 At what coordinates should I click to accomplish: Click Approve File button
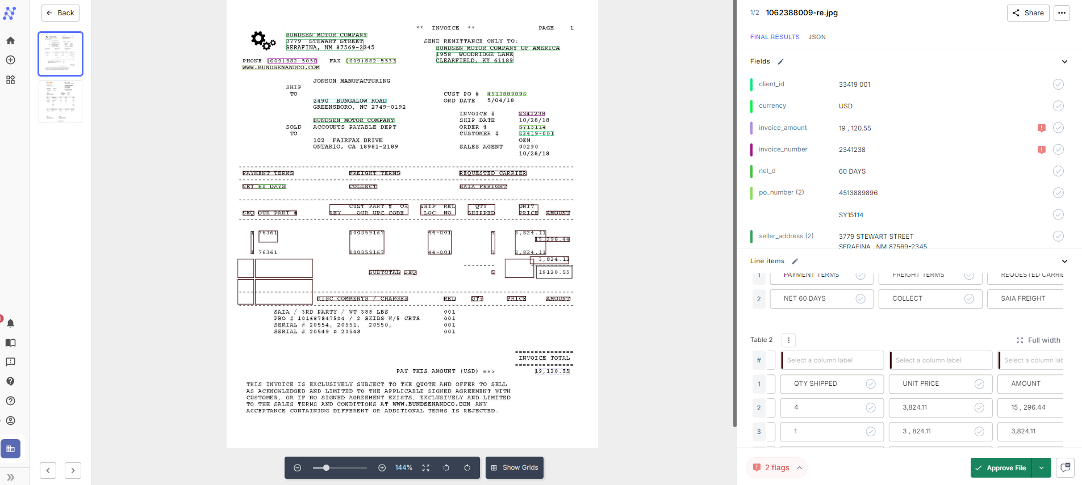[x=1001, y=468]
